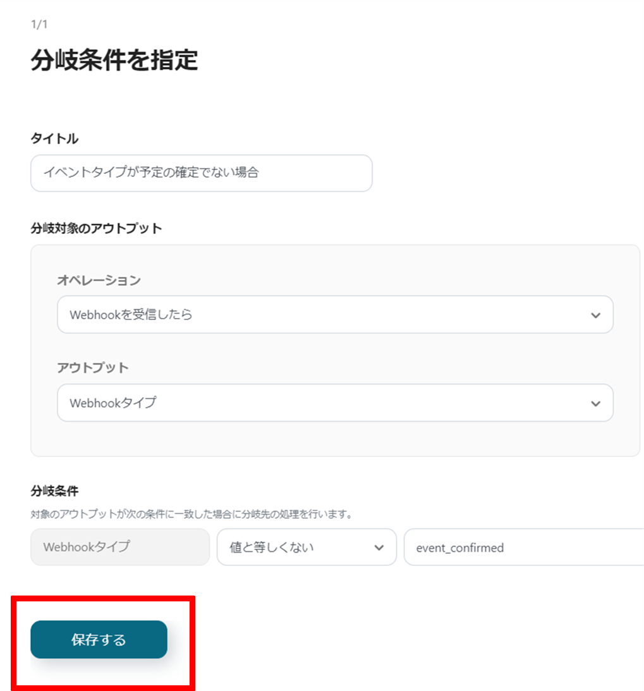
Task: Click the タイトル text input field
Action: click(x=201, y=173)
